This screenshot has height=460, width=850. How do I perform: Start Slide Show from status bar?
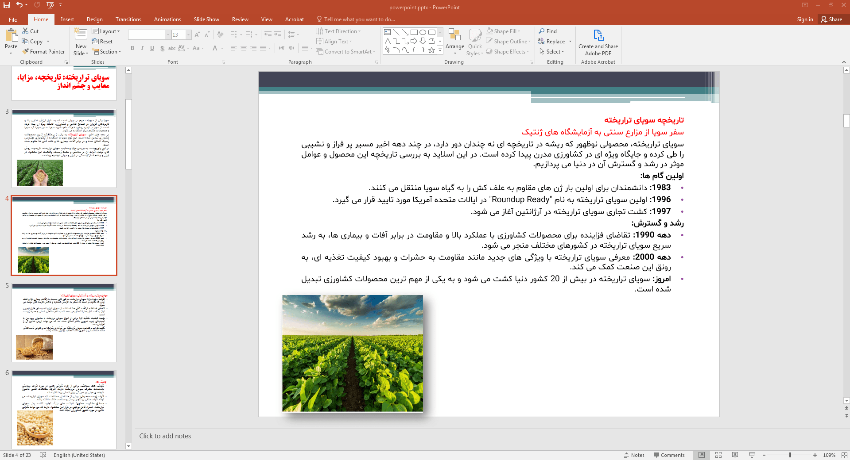[752, 455]
